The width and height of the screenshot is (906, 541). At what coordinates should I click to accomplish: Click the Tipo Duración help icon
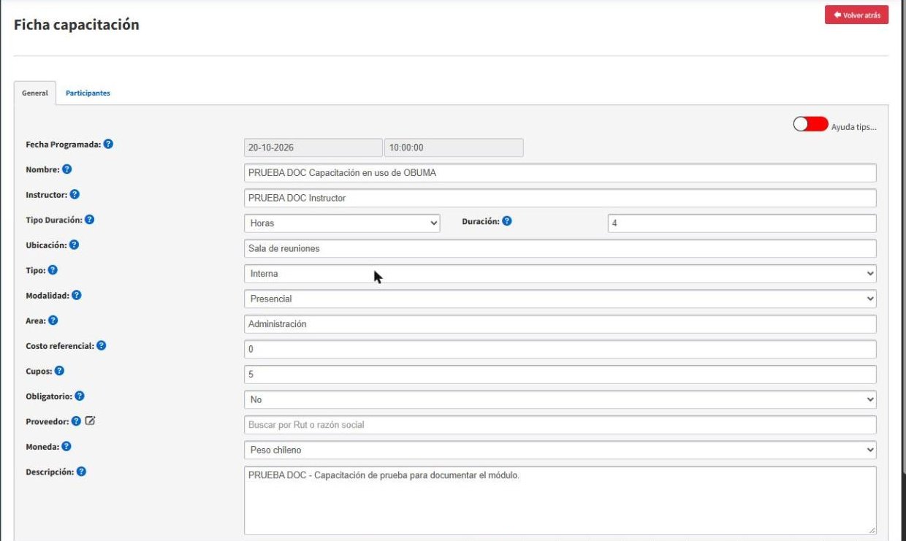click(90, 220)
